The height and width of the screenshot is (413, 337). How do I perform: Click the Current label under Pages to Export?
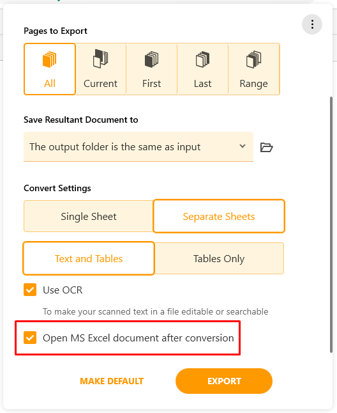click(x=100, y=84)
